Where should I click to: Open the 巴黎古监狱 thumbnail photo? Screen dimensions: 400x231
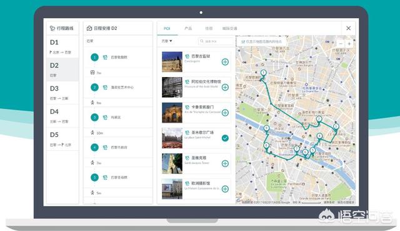pyautogui.click(x=172, y=62)
